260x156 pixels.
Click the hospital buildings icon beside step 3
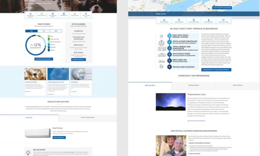tap(162, 48)
